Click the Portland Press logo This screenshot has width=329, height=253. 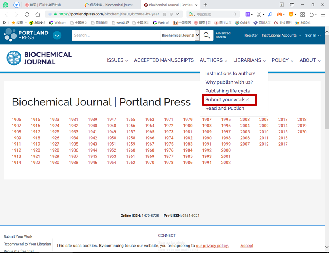pyautogui.click(x=26, y=35)
